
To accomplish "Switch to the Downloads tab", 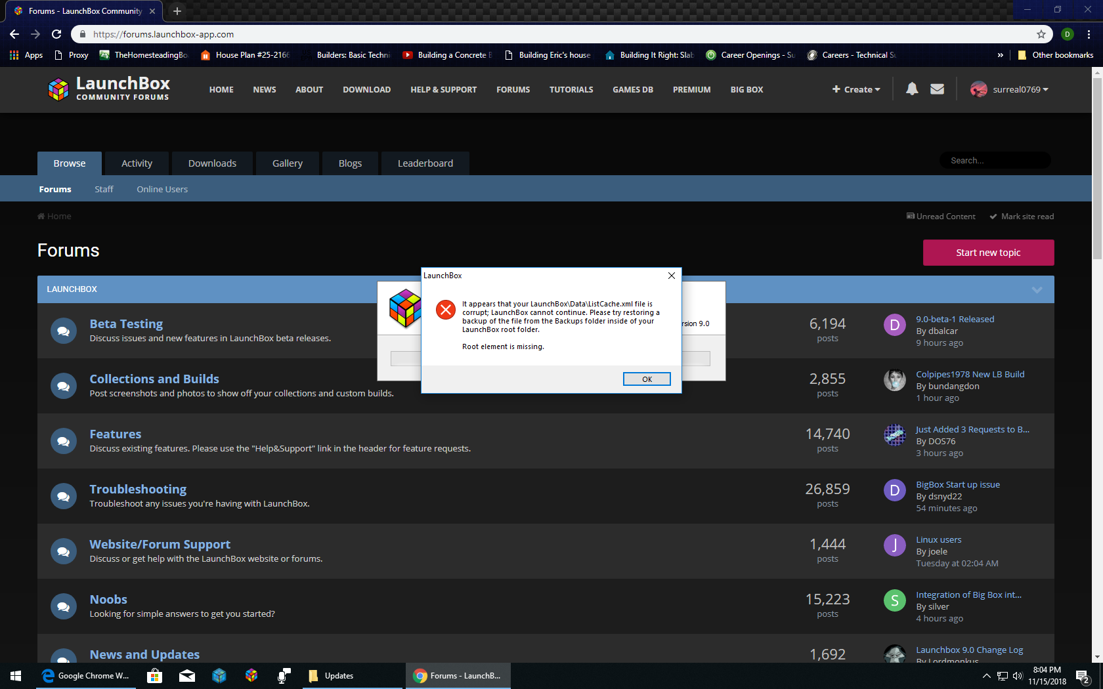I will point(212,163).
